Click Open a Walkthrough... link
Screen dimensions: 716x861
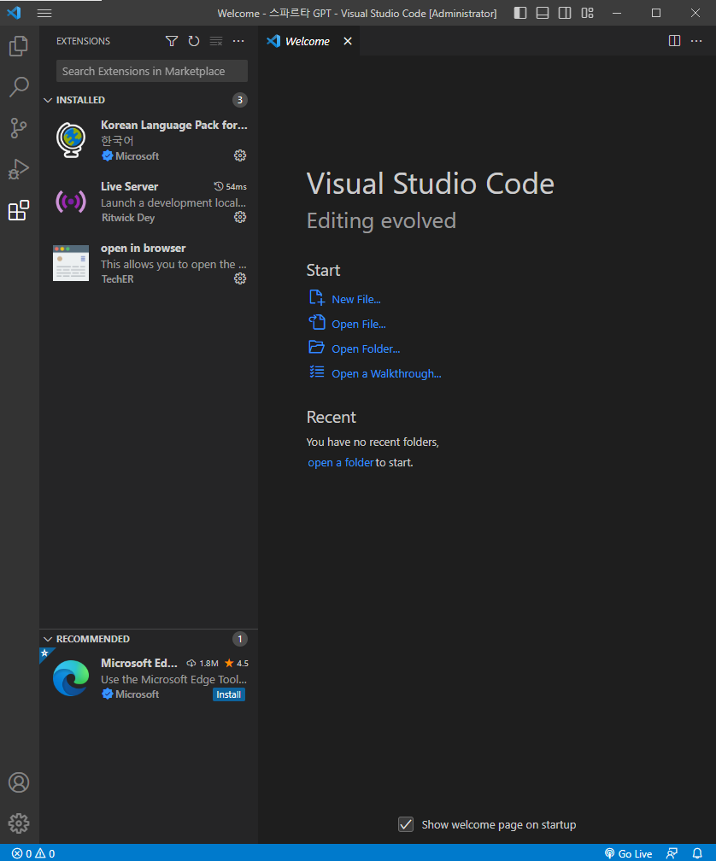(x=386, y=373)
